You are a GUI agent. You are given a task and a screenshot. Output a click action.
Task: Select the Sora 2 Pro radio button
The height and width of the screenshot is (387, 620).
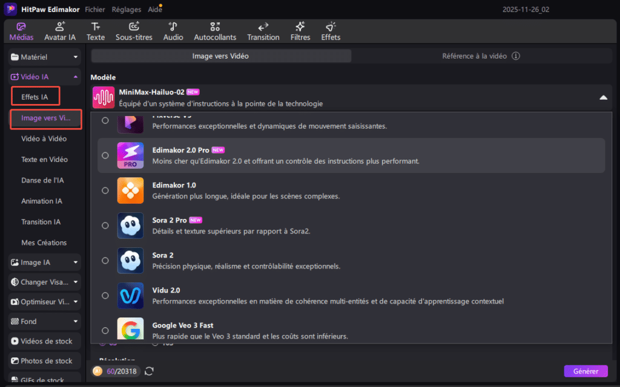105,226
